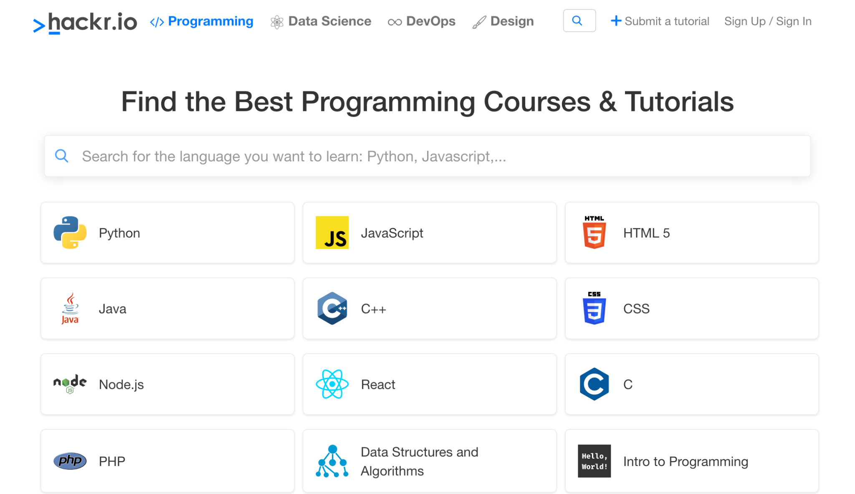Open Sign Up / Sign In link
This screenshot has height=494, width=855.
(x=768, y=21)
